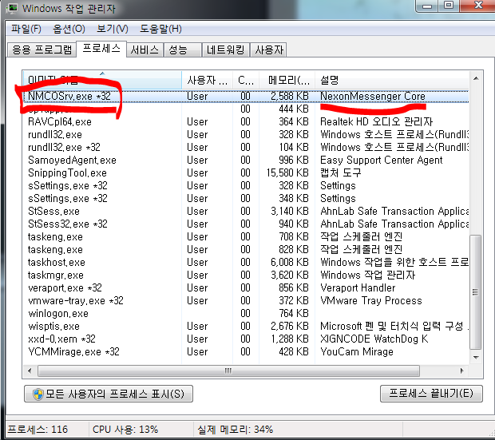Screen dimensions: 495x440
Task: Click the 프로세스 끝내기(E) button
Action: click(431, 393)
